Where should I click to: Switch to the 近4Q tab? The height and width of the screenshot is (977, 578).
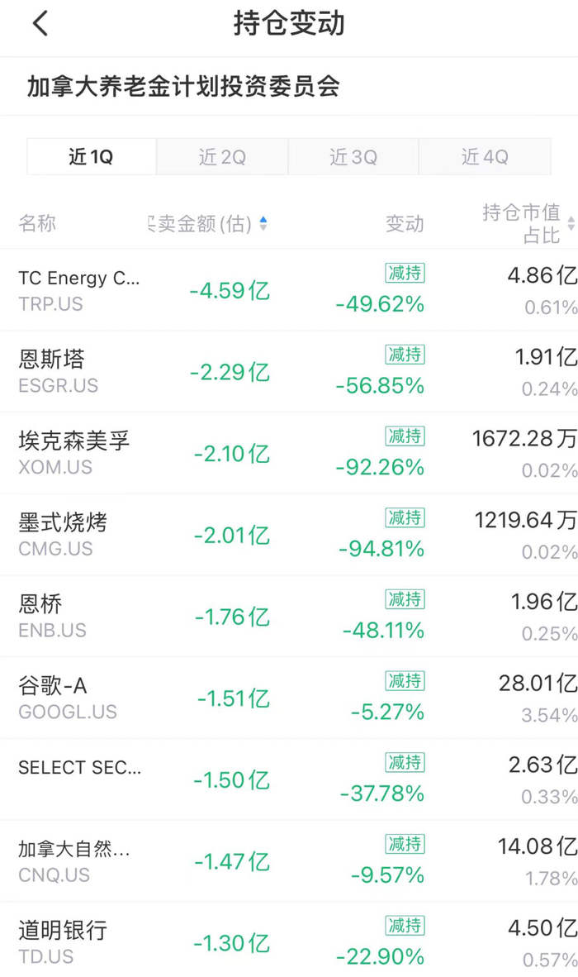click(485, 157)
